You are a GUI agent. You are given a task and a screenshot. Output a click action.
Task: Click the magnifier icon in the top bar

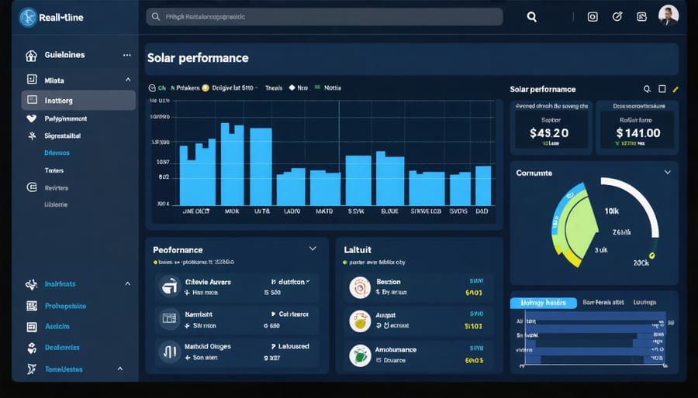[532, 16]
